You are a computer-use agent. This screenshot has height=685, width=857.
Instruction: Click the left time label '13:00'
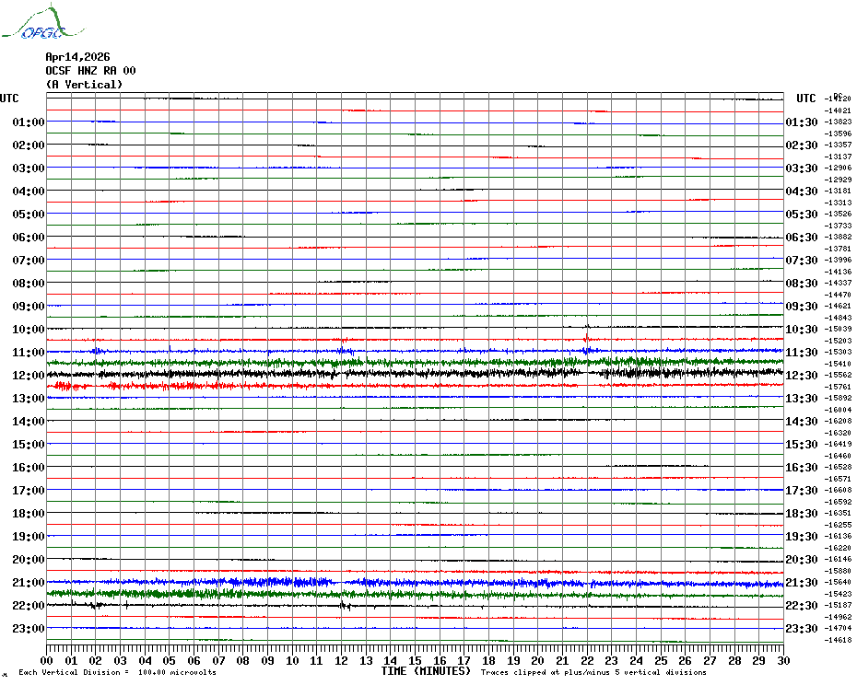pyautogui.click(x=29, y=399)
